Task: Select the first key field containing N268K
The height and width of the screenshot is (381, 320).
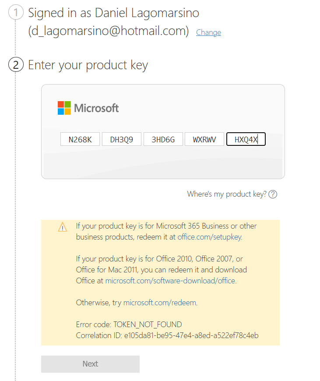Action: click(80, 139)
